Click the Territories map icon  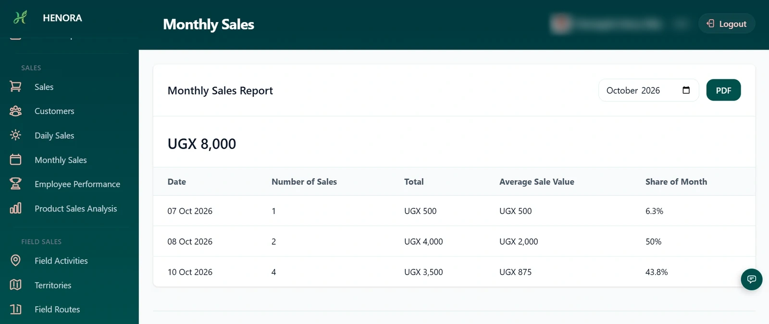[15, 285]
